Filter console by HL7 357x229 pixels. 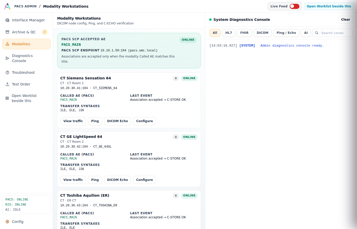229,33
